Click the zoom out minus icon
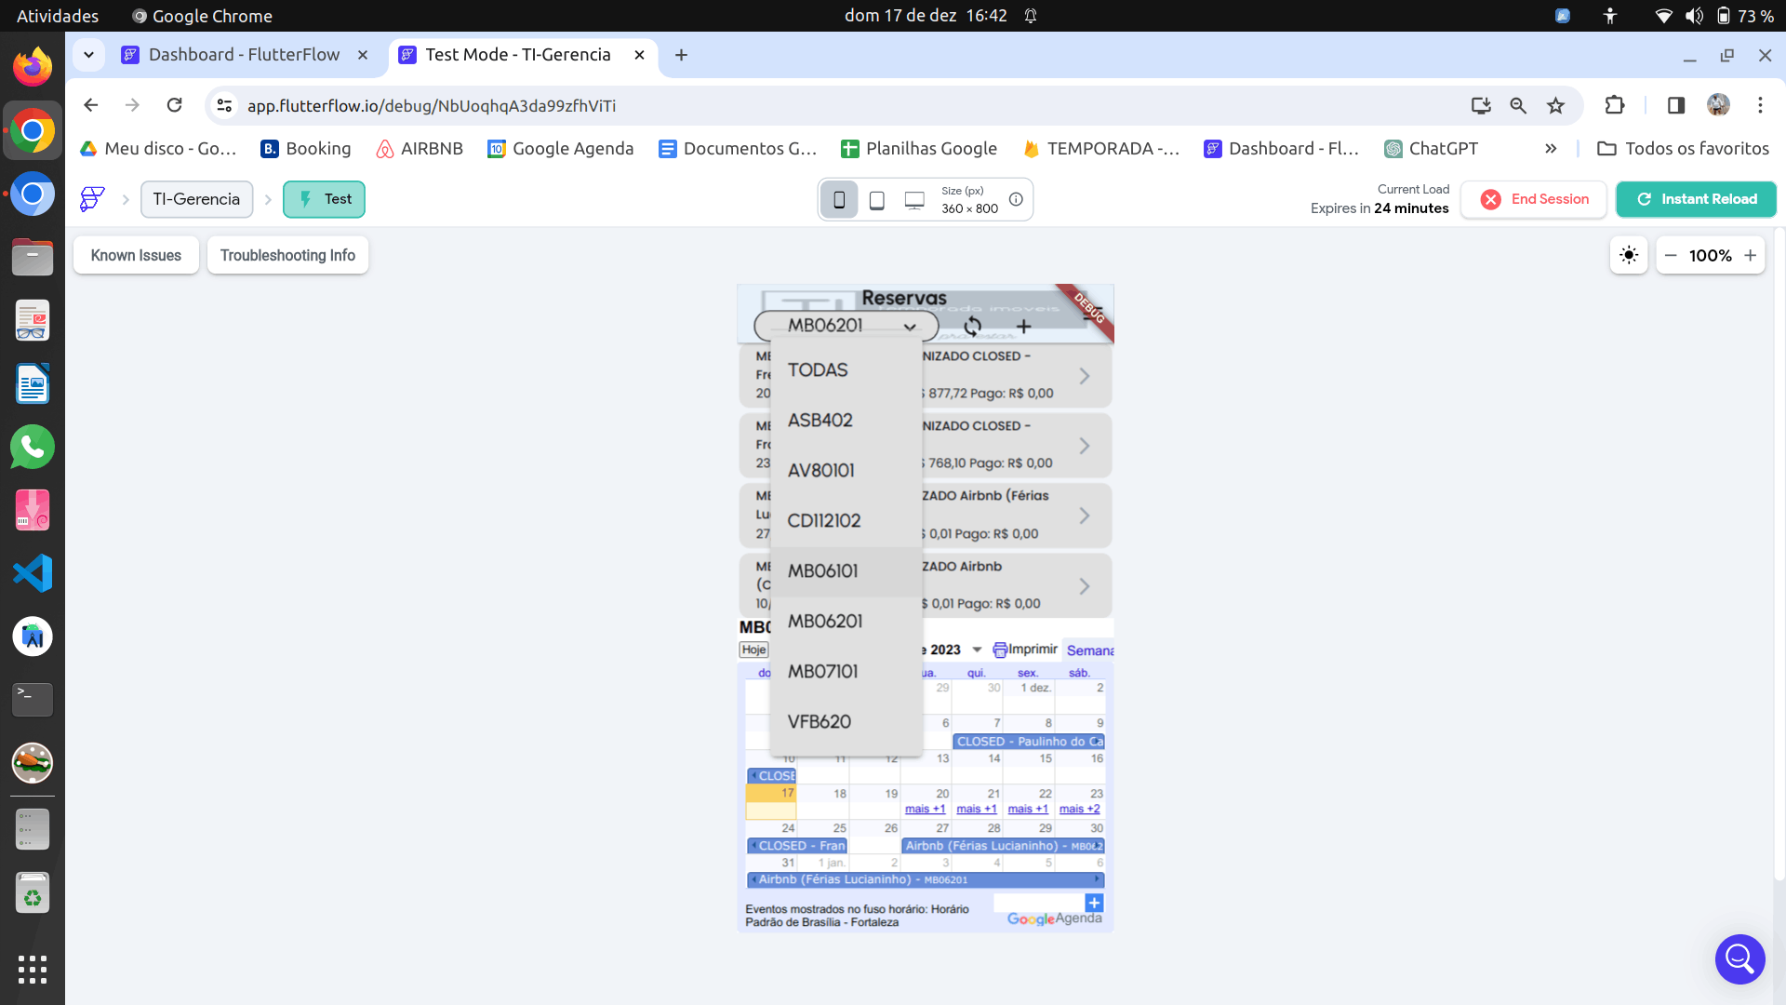 1671,256
